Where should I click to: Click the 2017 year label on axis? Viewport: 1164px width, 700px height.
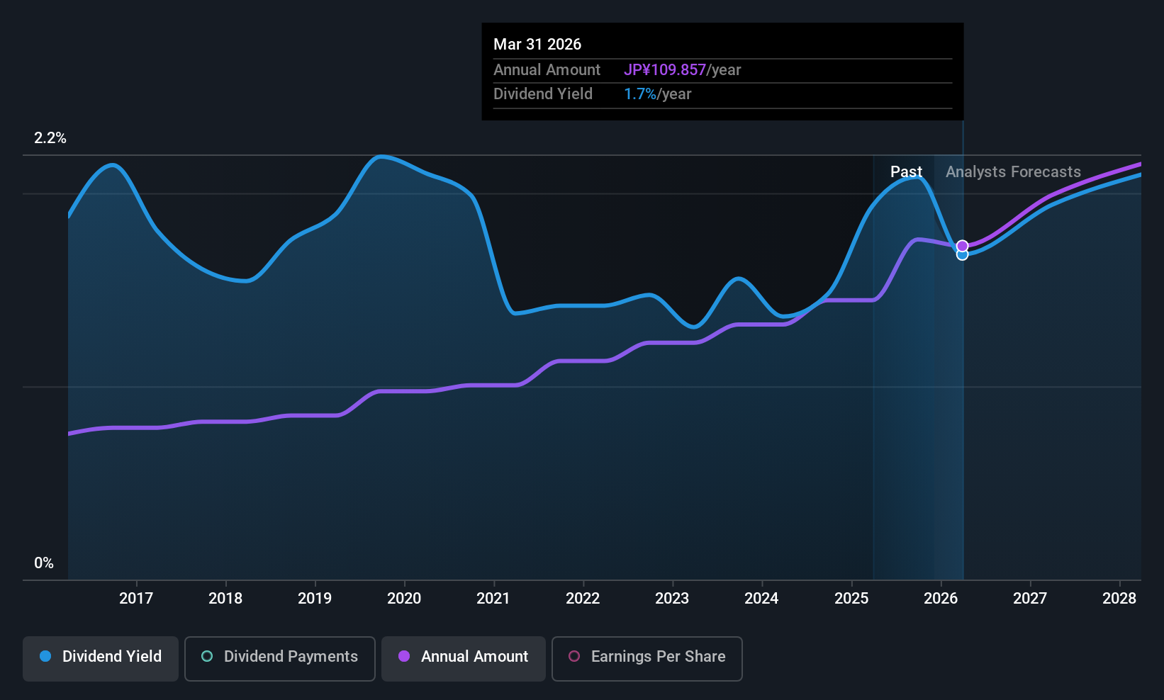136,599
